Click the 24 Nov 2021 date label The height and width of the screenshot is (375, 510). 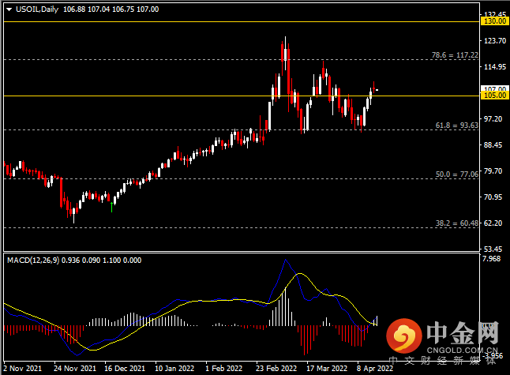coord(75,368)
